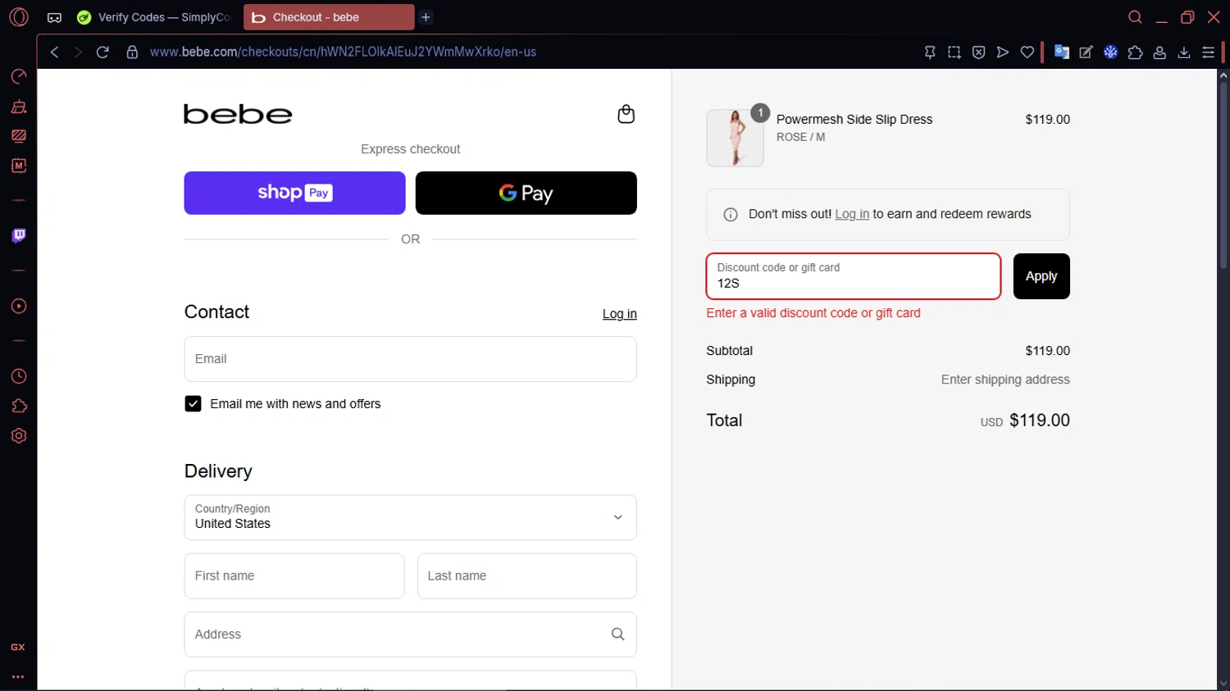Pay with Google Pay button

[526, 193]
